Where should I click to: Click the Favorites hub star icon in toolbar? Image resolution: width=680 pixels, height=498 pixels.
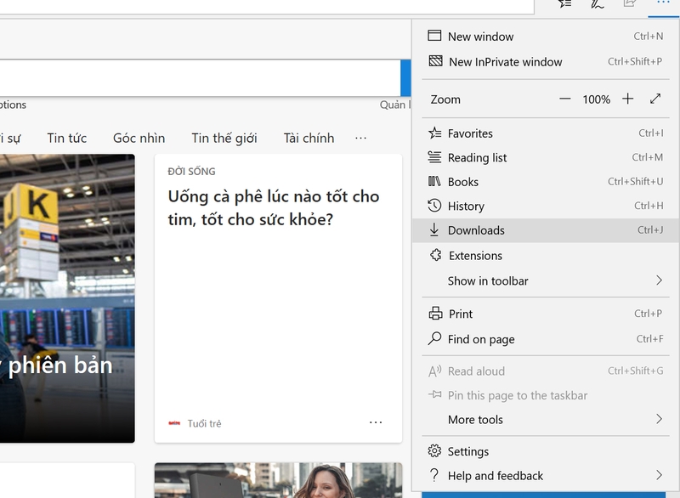point(565,3)
